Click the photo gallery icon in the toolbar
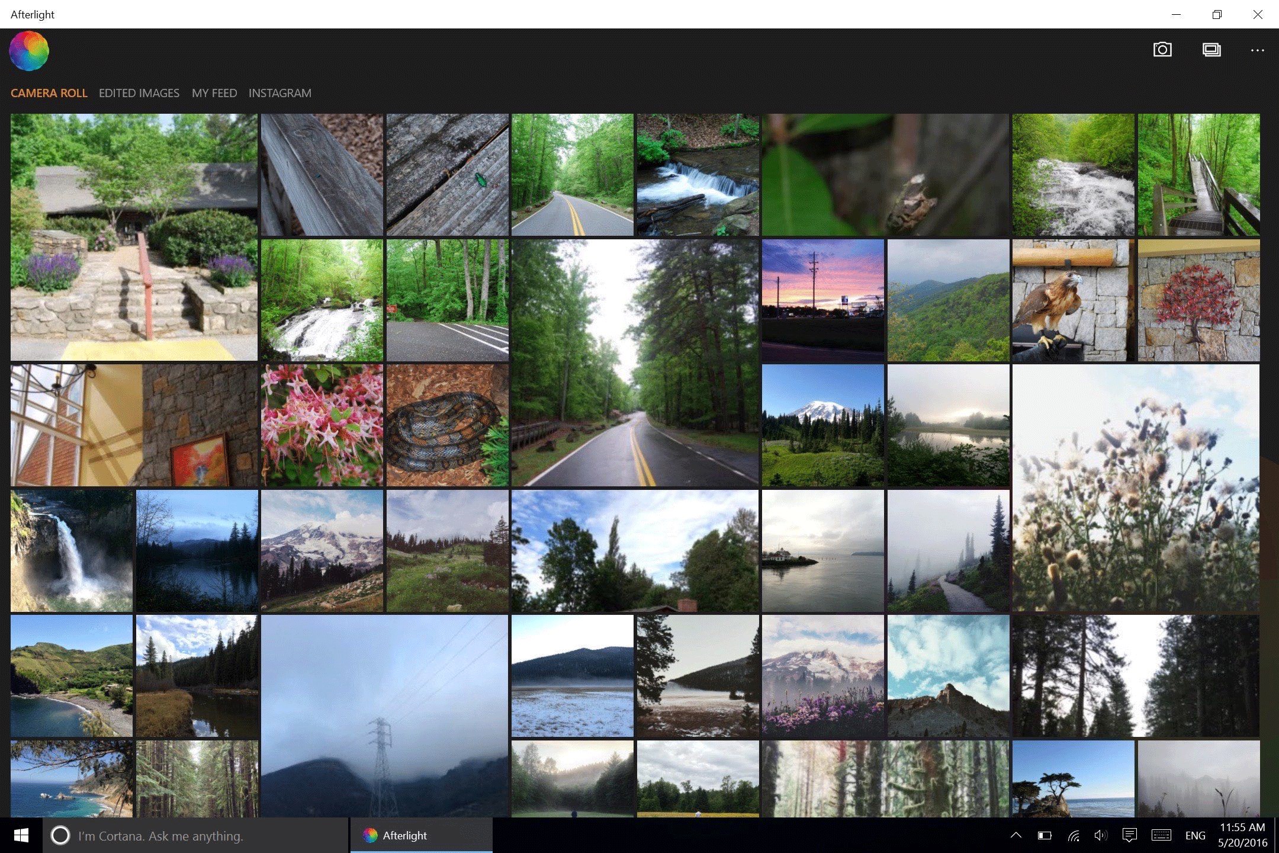 pos(1211,50)
